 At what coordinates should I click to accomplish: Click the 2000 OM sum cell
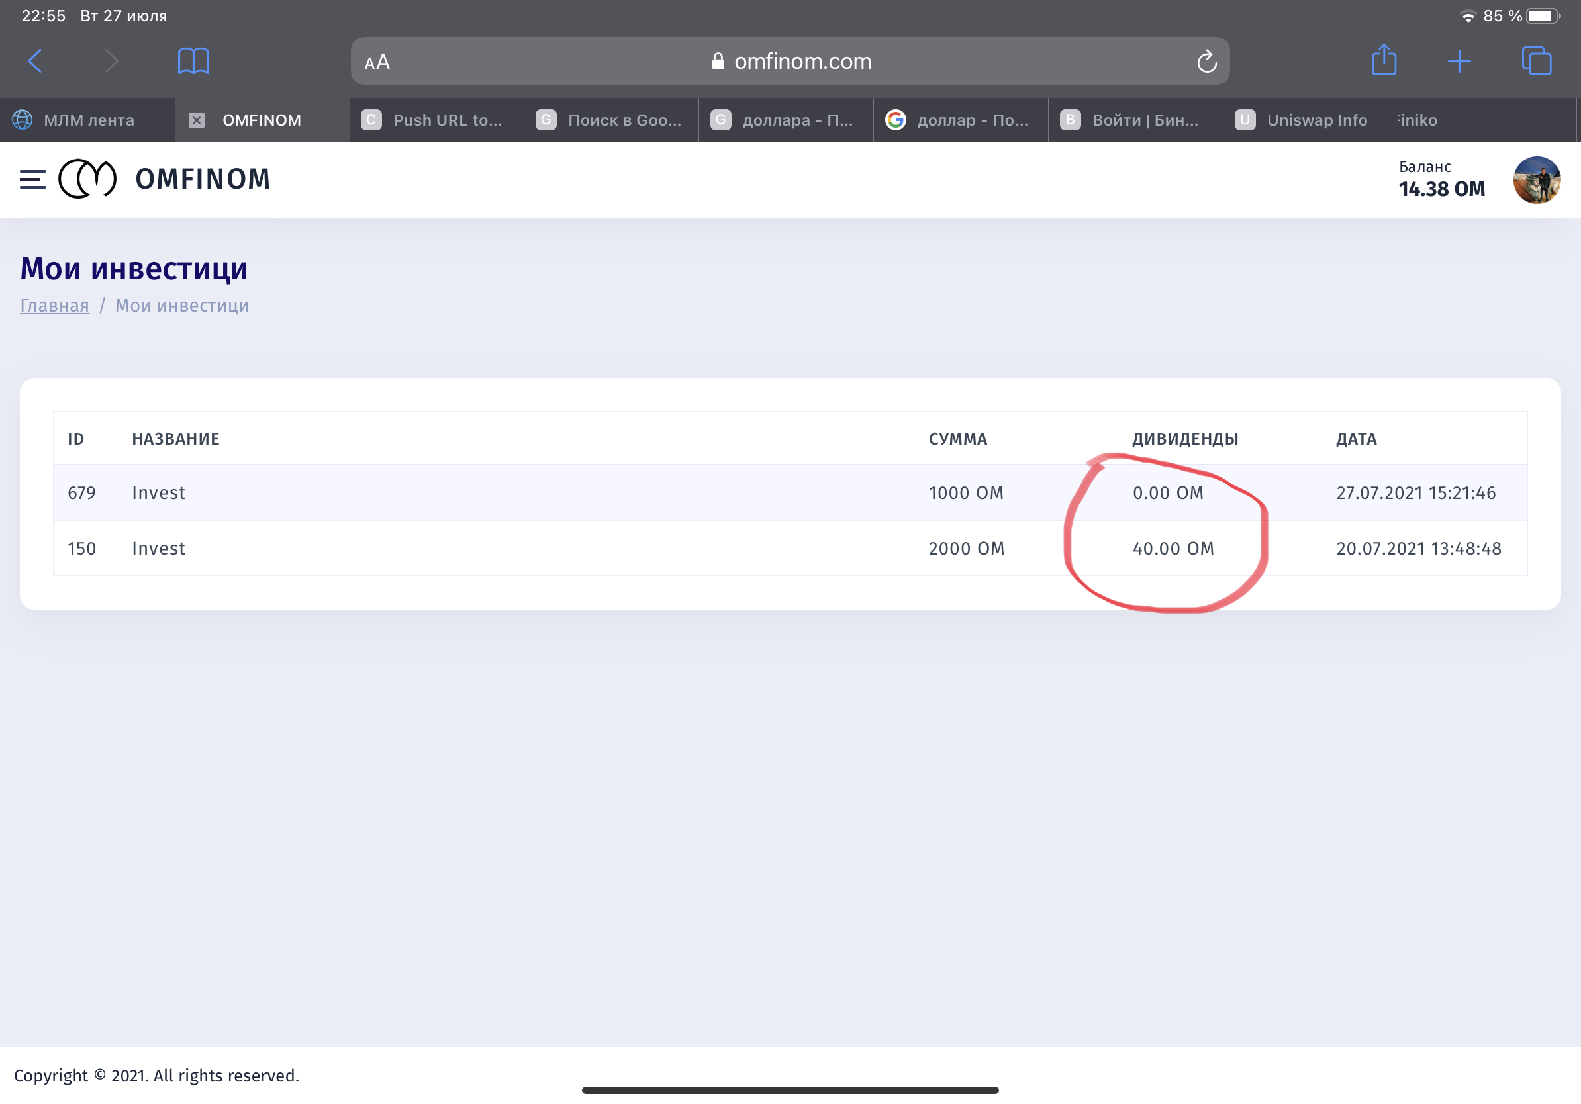(x=966, y=549)
